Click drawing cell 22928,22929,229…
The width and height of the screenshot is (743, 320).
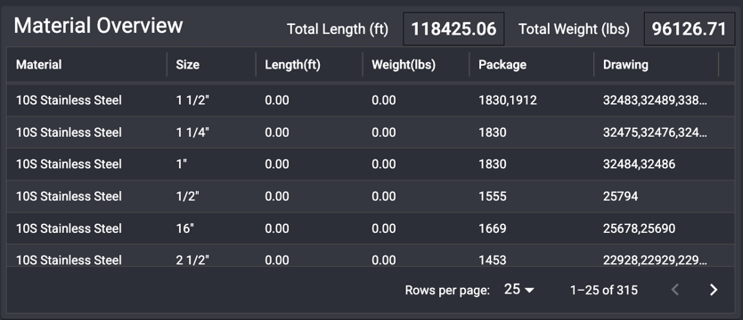[x=655, y=260]
